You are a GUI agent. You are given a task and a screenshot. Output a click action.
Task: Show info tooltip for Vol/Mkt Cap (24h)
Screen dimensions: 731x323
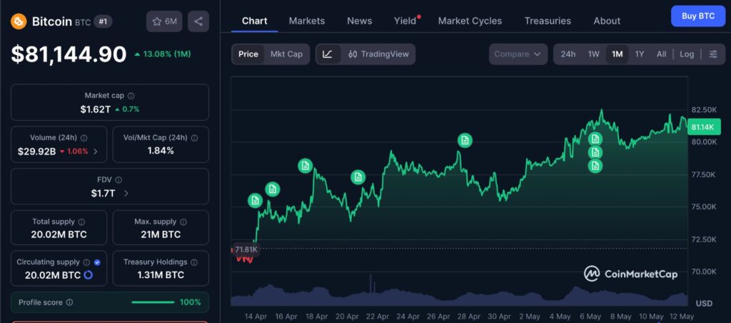(x=194, y=138)
